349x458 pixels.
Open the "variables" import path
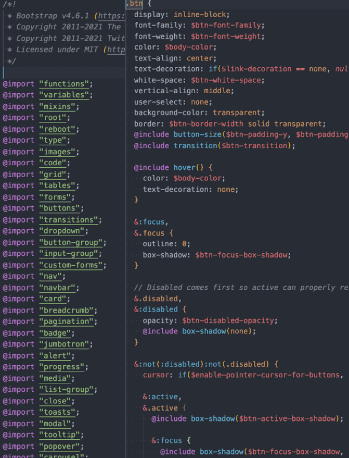click(x=66, y=95)
